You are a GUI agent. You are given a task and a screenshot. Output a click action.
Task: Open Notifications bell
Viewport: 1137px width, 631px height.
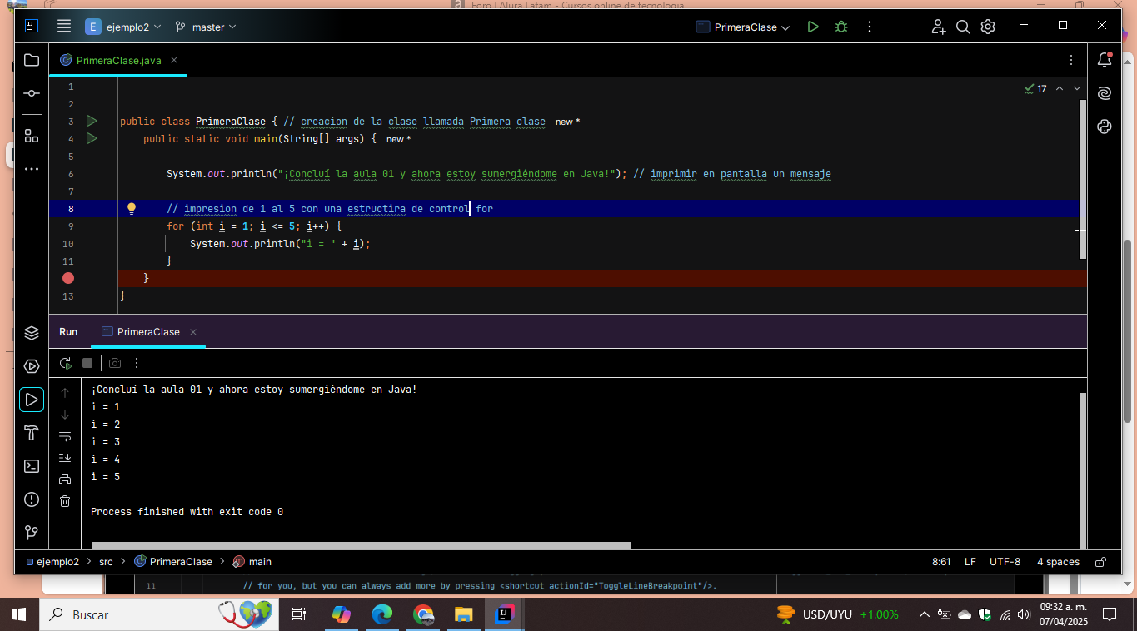coord(1105,60)
